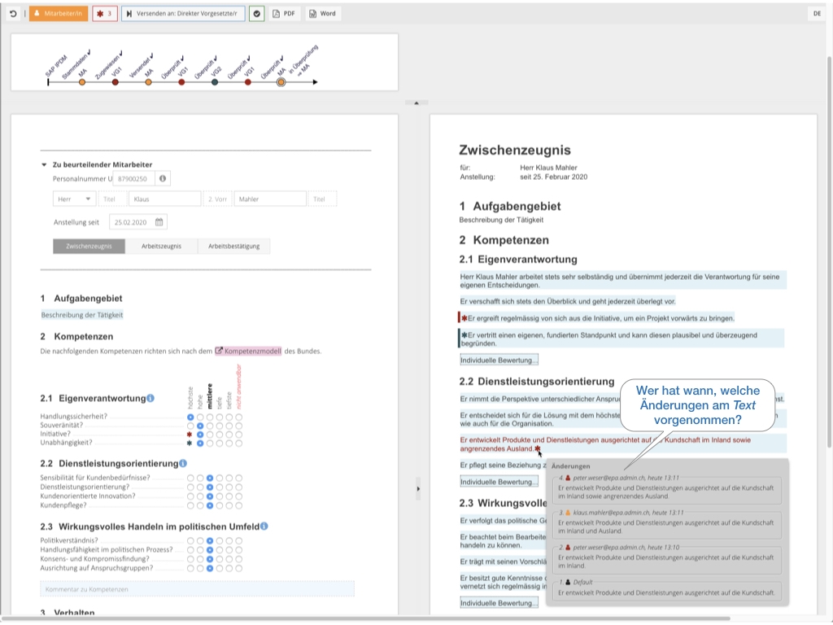Click red asterisk next to Initiative? row

[189, 435]
